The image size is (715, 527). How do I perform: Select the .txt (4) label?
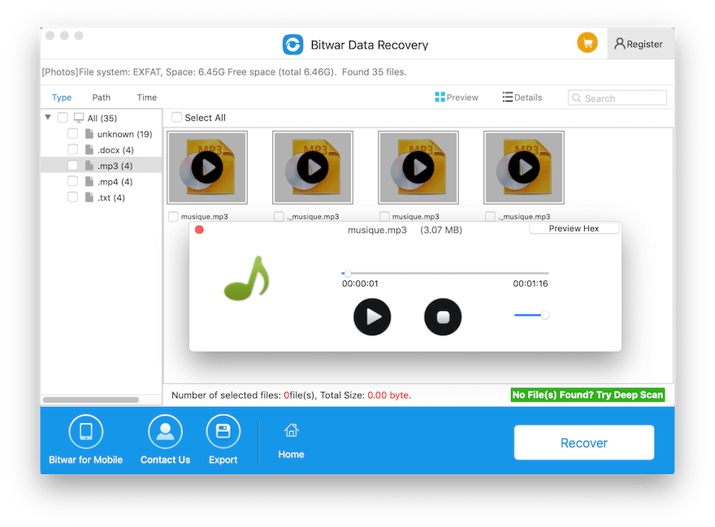coord(110,198)
